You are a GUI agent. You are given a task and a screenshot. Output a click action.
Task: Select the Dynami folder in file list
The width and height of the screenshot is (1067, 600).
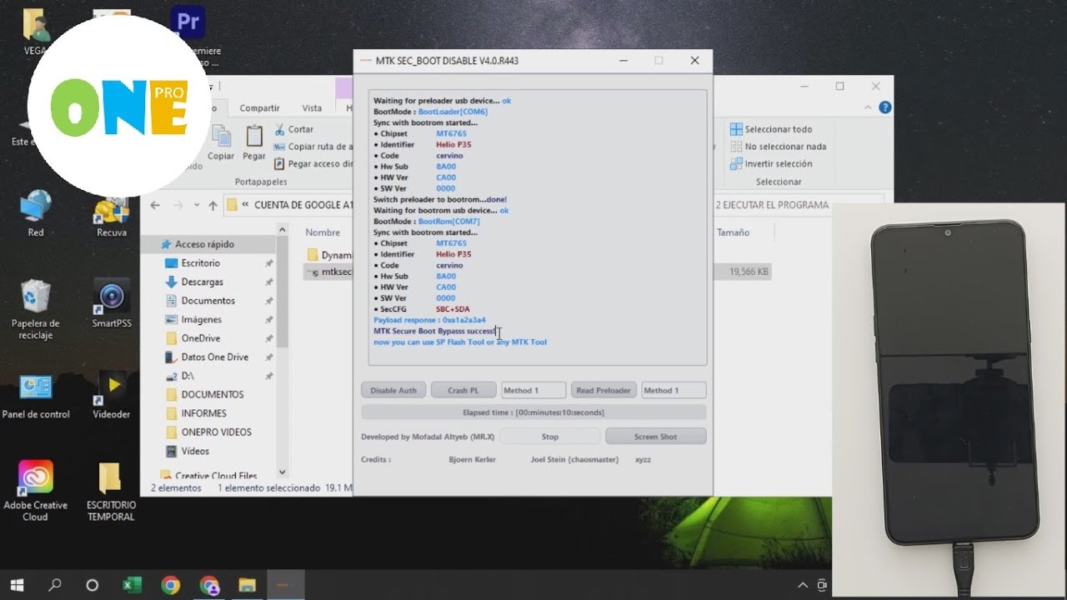[329, 255]
